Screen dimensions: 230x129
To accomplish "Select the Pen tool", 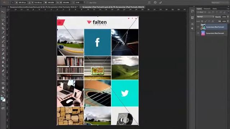I will click(3, 71).
